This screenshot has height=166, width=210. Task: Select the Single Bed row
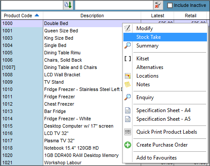point(61,45)
